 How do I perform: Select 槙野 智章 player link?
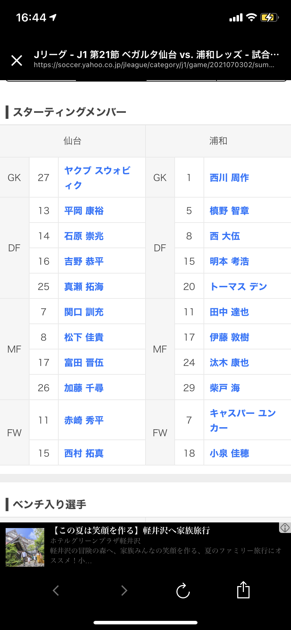pos(229,211)
